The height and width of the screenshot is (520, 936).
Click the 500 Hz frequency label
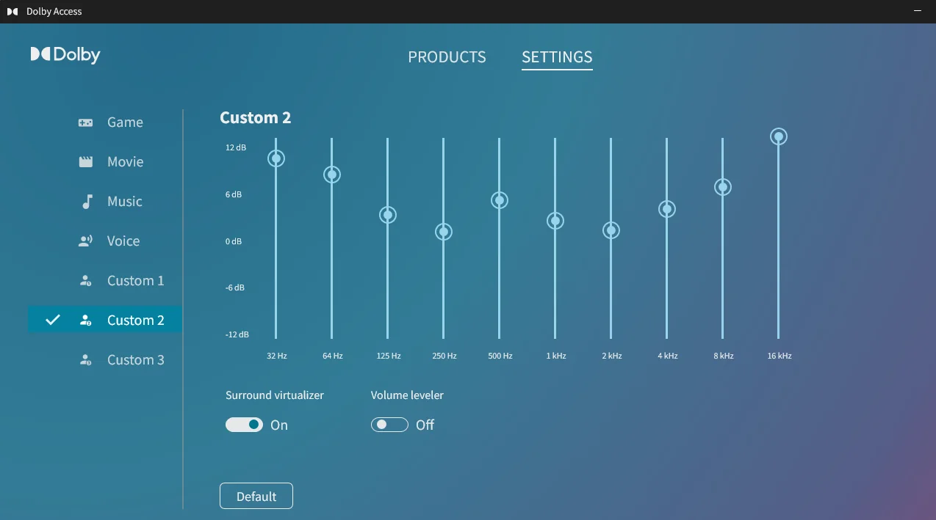500,356
